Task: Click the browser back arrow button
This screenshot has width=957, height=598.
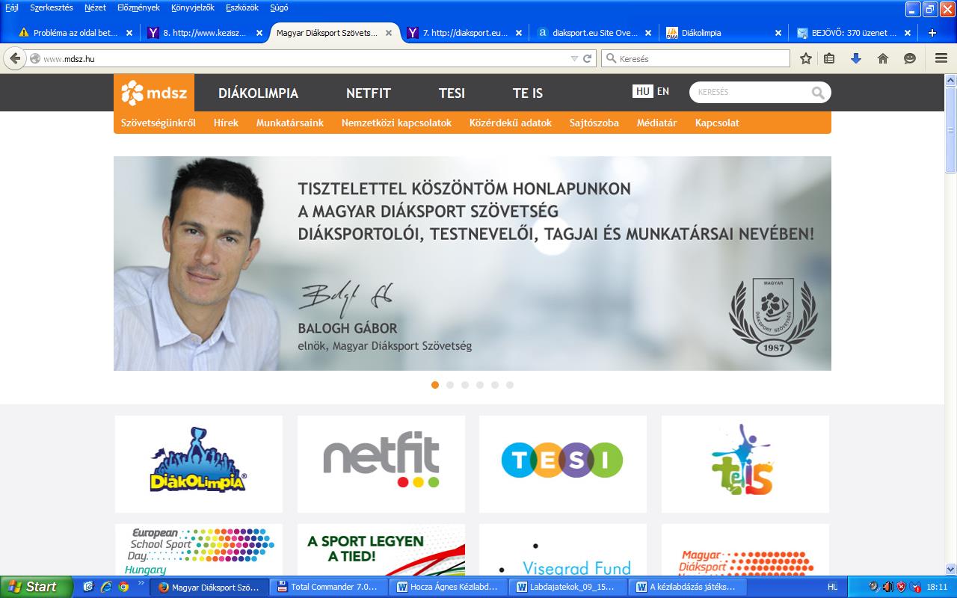Action: pos(15,58)
